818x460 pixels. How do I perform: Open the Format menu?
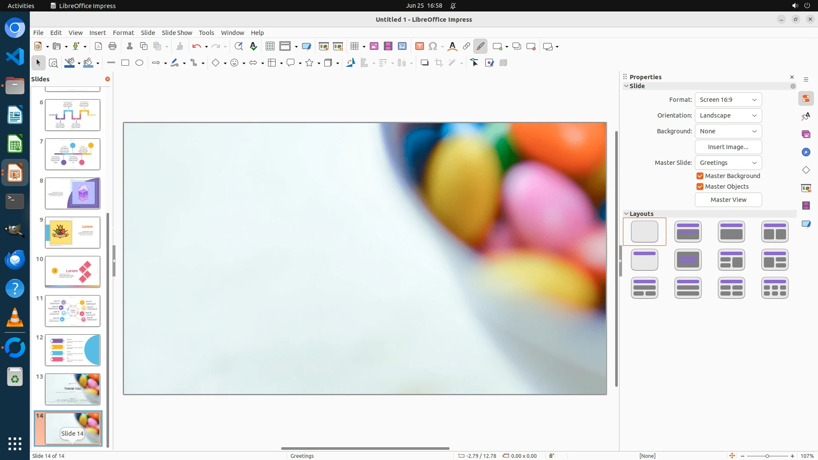[x=123, y=33]
